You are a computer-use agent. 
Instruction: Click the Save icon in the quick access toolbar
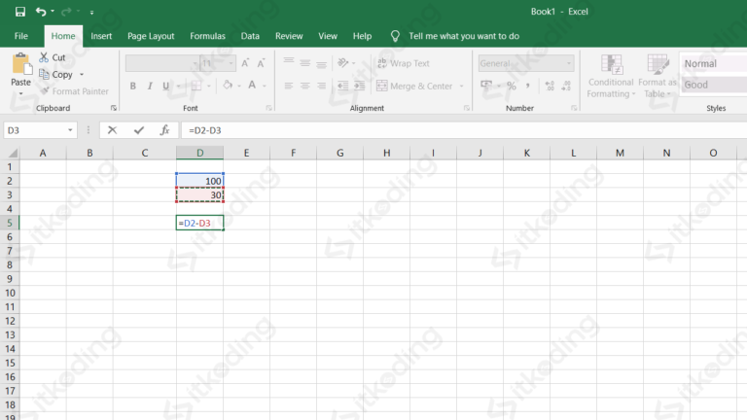click(x=20, y=12)
